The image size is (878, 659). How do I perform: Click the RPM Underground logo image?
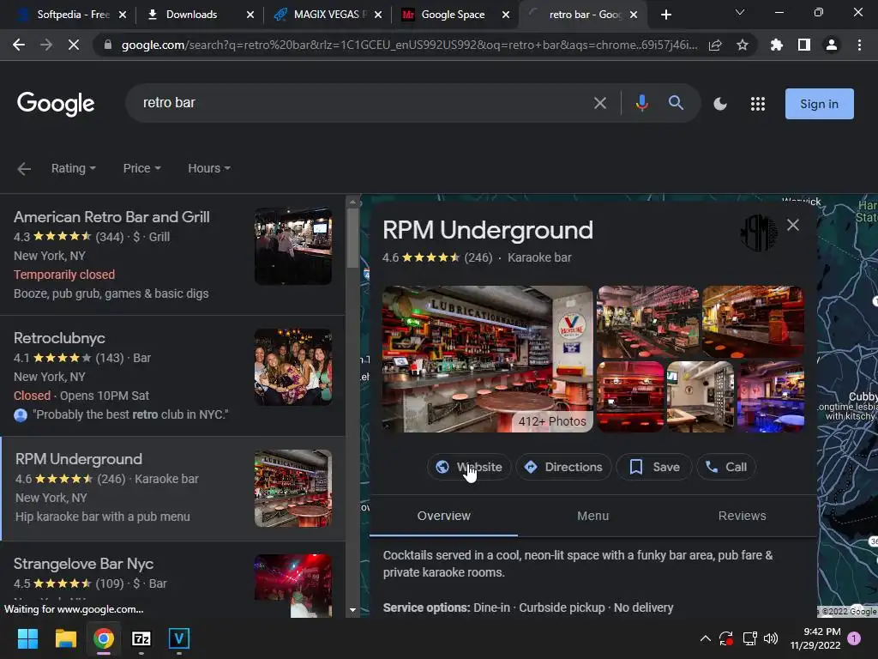tap(759, 233)
